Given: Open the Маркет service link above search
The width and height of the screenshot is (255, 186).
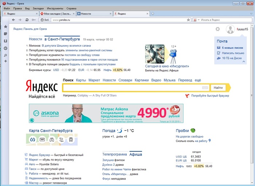Looking at the screenshot, I should pos(94,80).
